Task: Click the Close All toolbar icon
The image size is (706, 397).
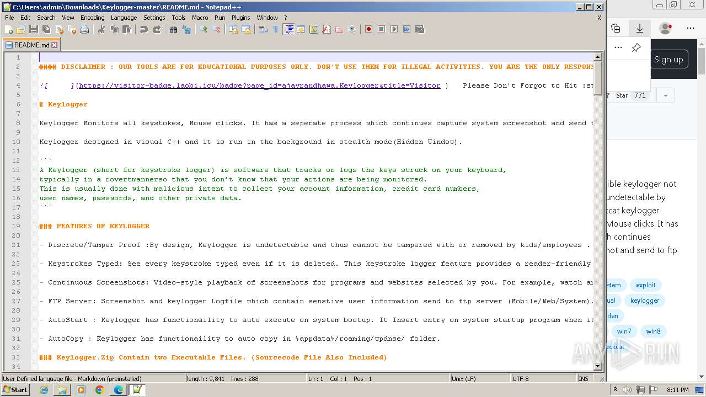Action: (72, 29)
